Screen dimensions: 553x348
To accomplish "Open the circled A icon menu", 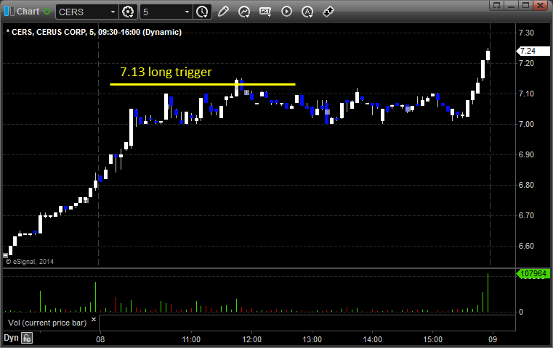I will point(307,12).
